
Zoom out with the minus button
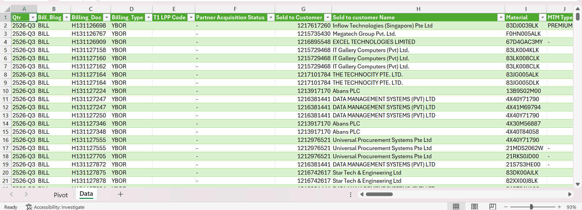coord(506,207)
